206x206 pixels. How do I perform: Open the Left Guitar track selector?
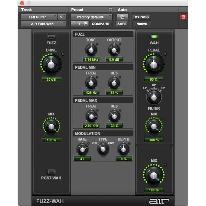(39, 17)
